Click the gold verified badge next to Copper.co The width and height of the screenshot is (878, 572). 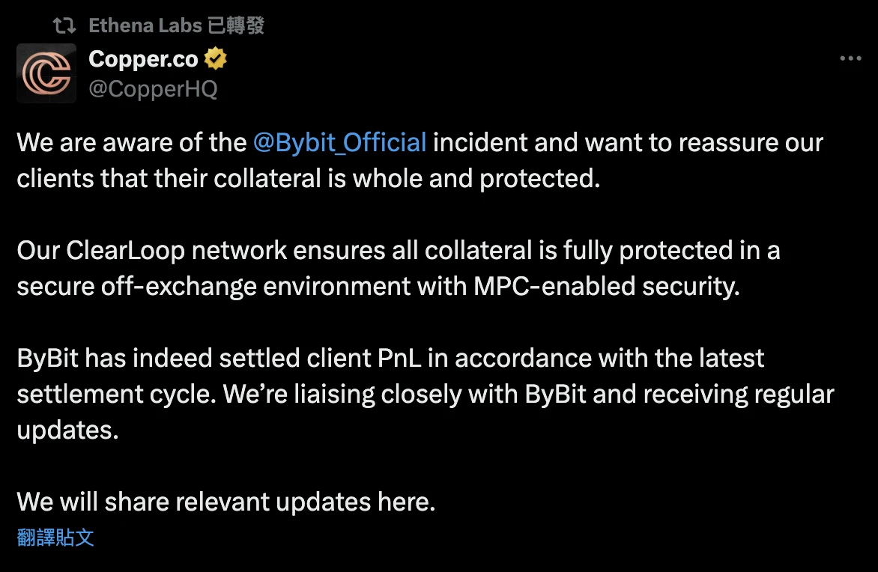tap(217, 58)
